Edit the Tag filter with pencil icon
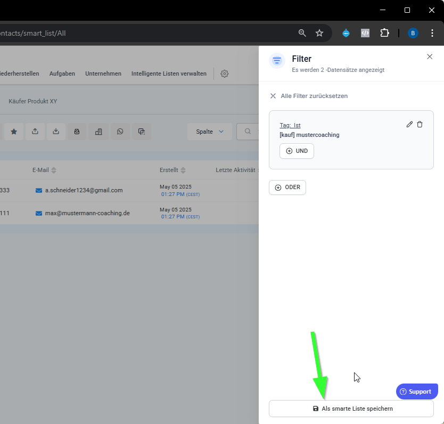This screenshot has height=424, width=444. click(409, 124)
